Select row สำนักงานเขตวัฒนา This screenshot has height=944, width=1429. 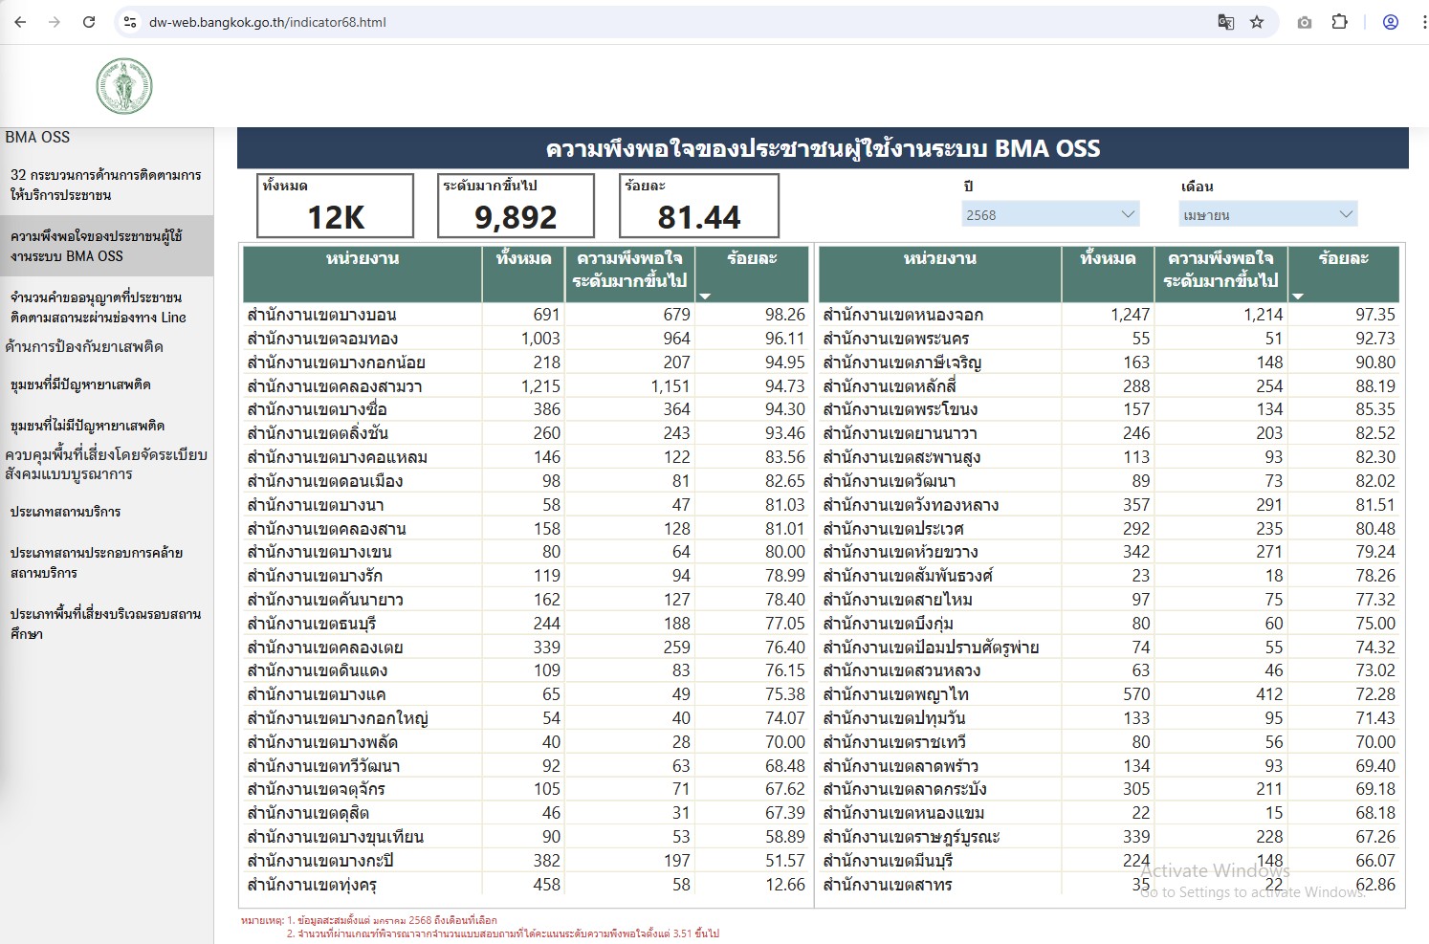pos(1110,481)
